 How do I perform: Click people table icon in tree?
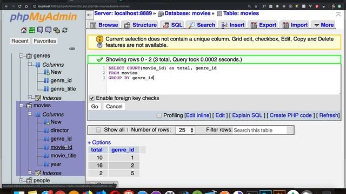pyautogui.click(x=29, y=181)
